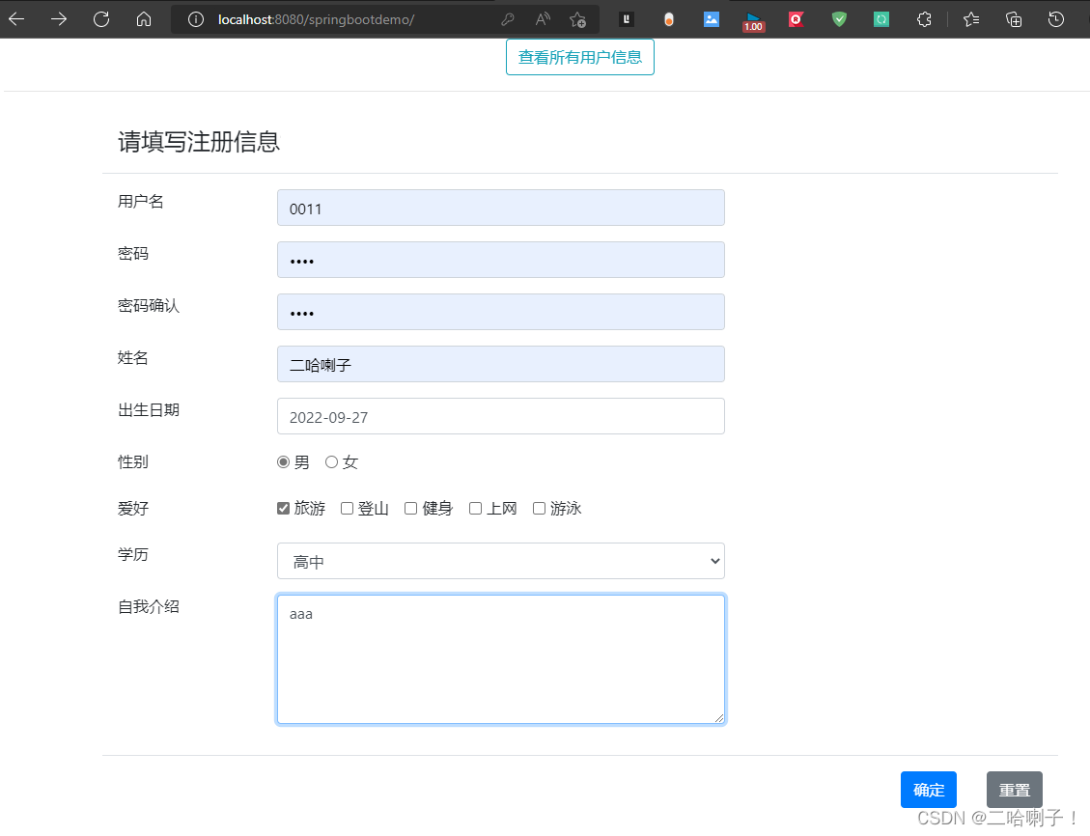Click the back navigation arrow
1090x836 pixels.
click(16, 18)
